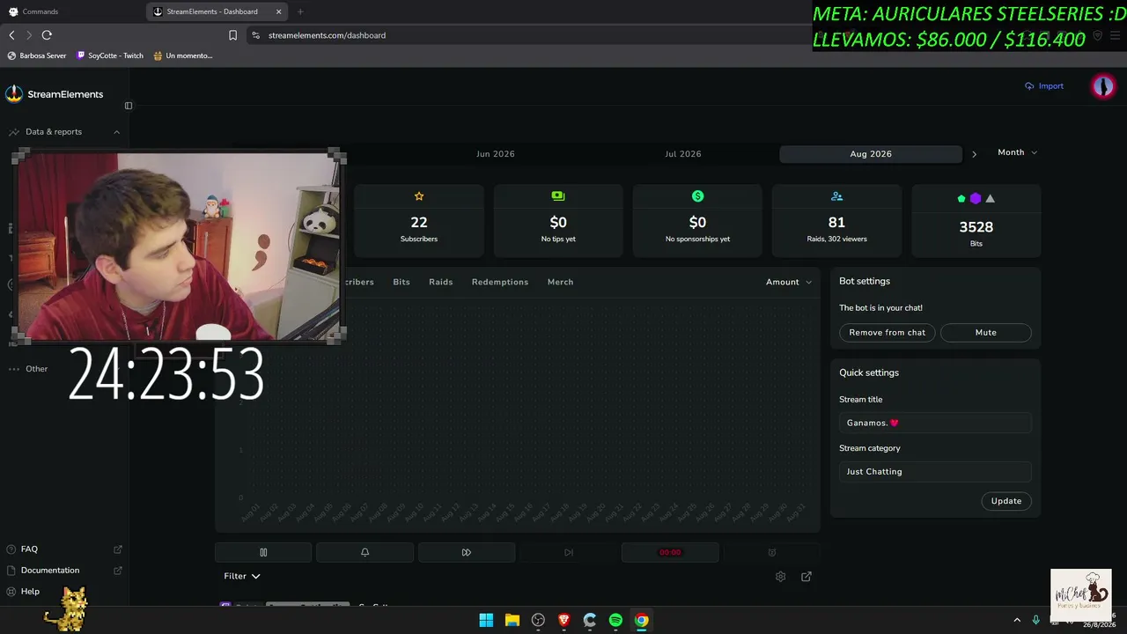Open the Un momento... bookmark
This screenshot has width=1127, height=634.
183,55
